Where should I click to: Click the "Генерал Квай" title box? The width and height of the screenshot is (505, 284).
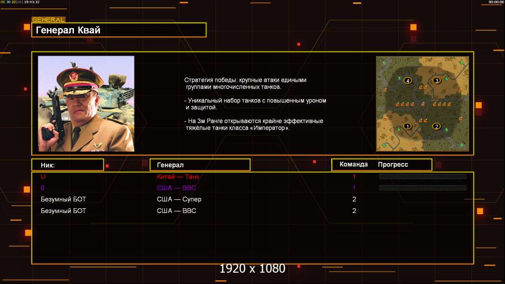(x=119, y=30)
